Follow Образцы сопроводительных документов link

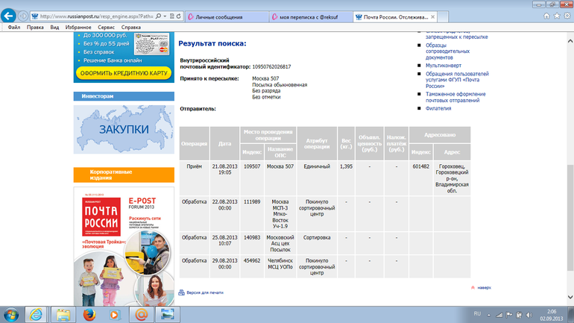tap(447, 51)
